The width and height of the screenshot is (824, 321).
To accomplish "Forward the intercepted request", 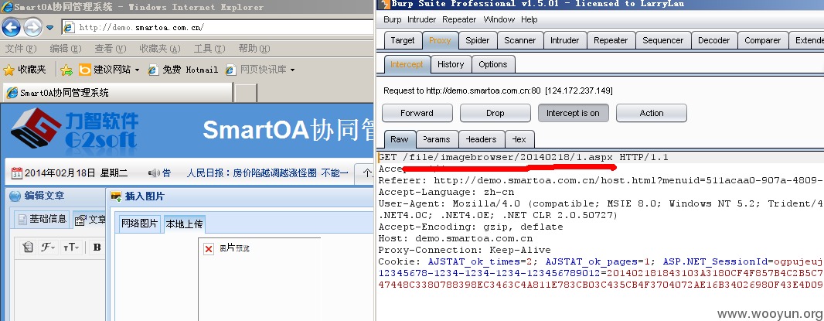I will [x=417, y=113].
